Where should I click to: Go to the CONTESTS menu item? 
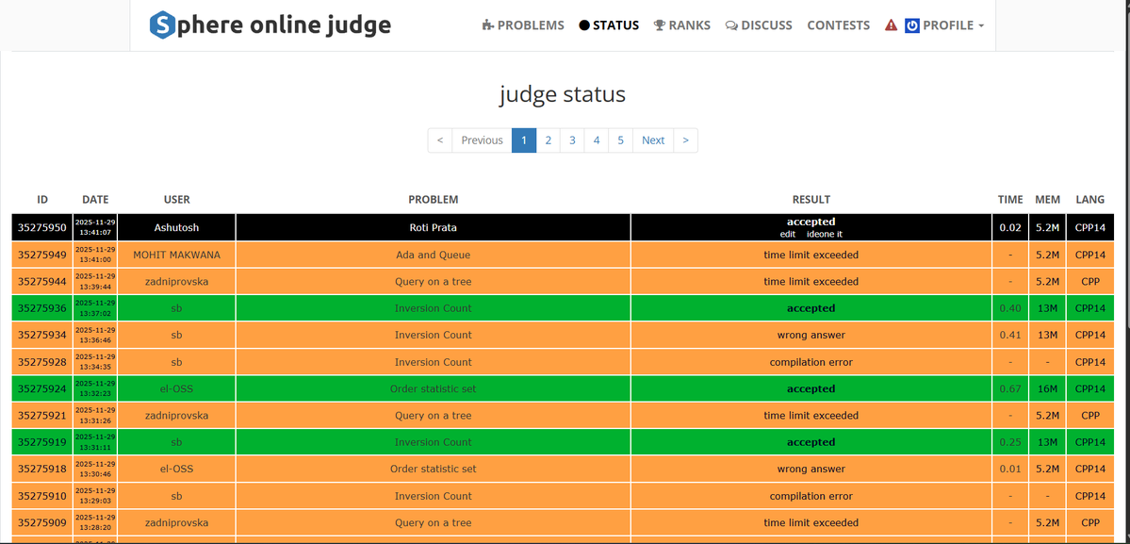838,25
